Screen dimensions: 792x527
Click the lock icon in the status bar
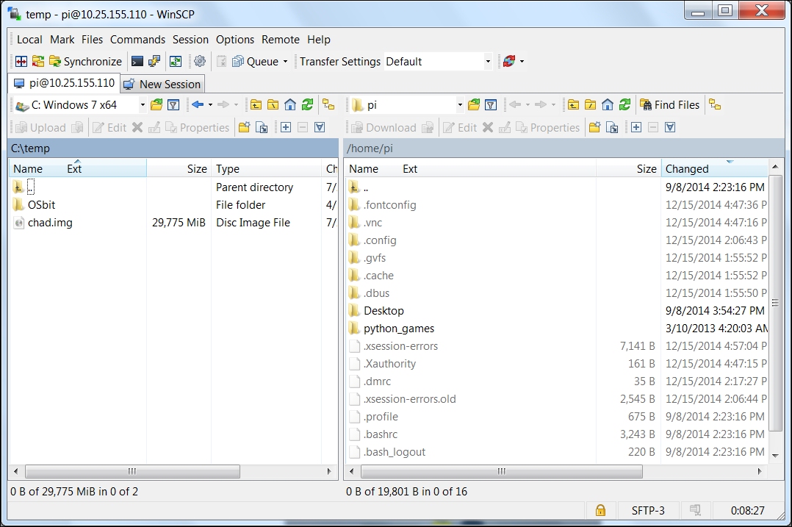600,510
